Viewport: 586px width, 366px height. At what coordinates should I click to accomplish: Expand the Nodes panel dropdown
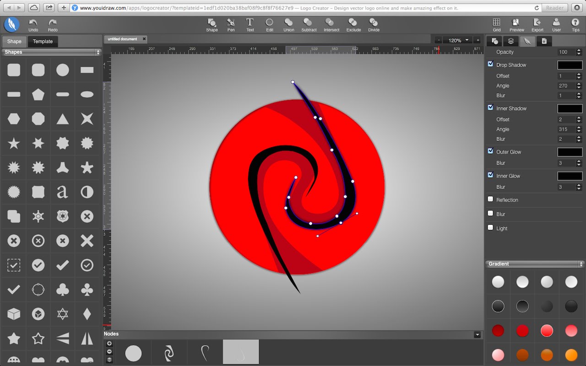[x=477, y=334]
